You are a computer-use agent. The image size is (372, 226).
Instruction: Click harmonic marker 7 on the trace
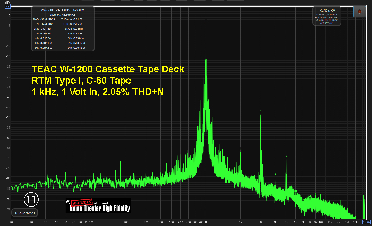click(303, 199)
